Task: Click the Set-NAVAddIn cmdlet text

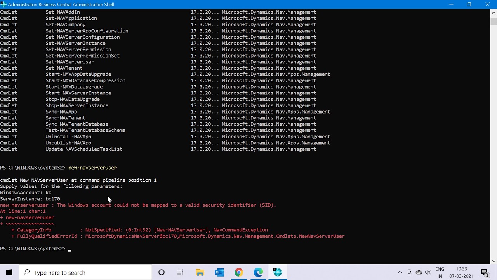Action: [63, 12]
